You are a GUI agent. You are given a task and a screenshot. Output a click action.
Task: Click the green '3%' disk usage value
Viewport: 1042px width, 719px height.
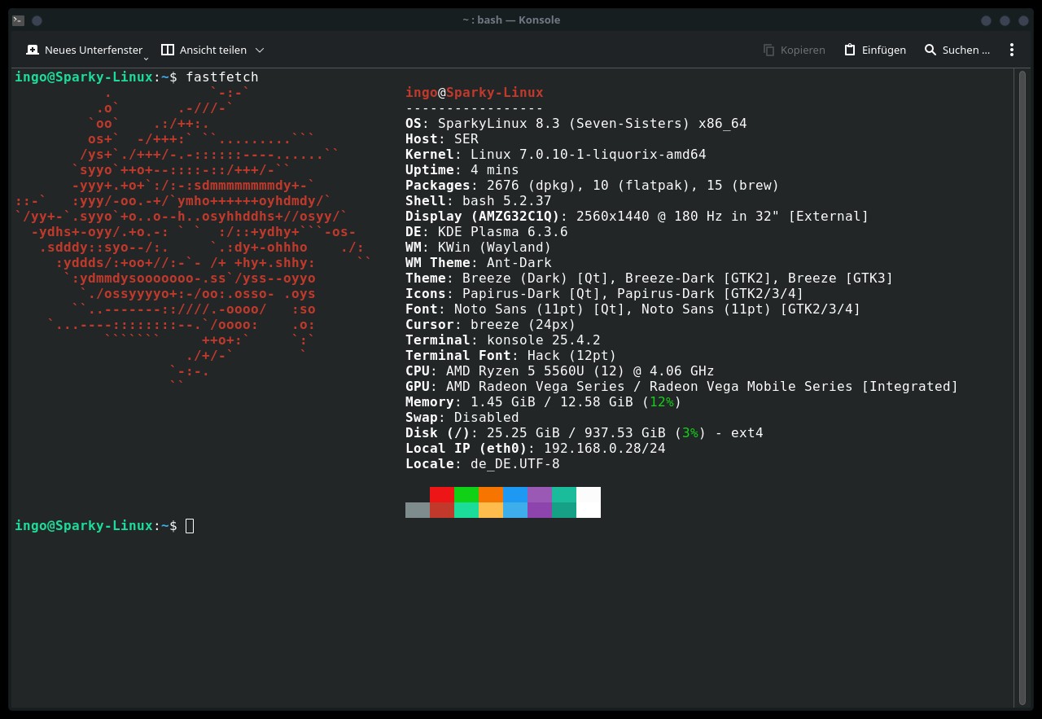pyautogui.click(x=690, y=433)
